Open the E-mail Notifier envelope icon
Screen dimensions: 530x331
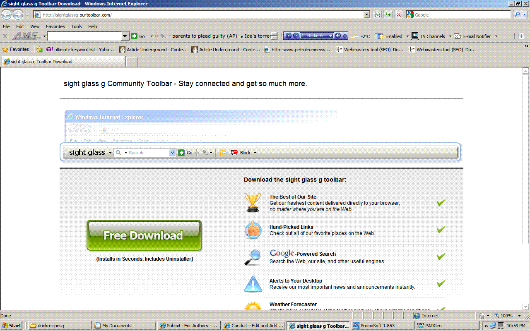click(x=457, y=36)
